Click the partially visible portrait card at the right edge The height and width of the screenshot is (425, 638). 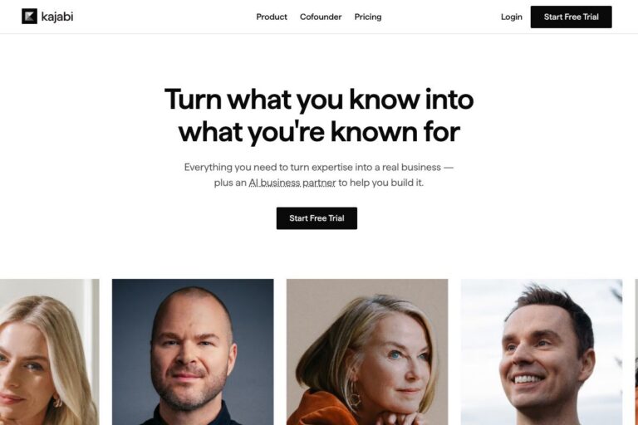(x=636, y=352)
